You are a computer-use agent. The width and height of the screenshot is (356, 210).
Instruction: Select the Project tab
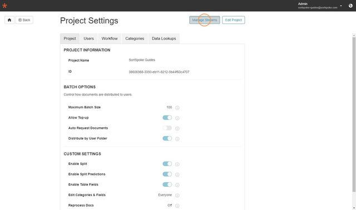70,38
